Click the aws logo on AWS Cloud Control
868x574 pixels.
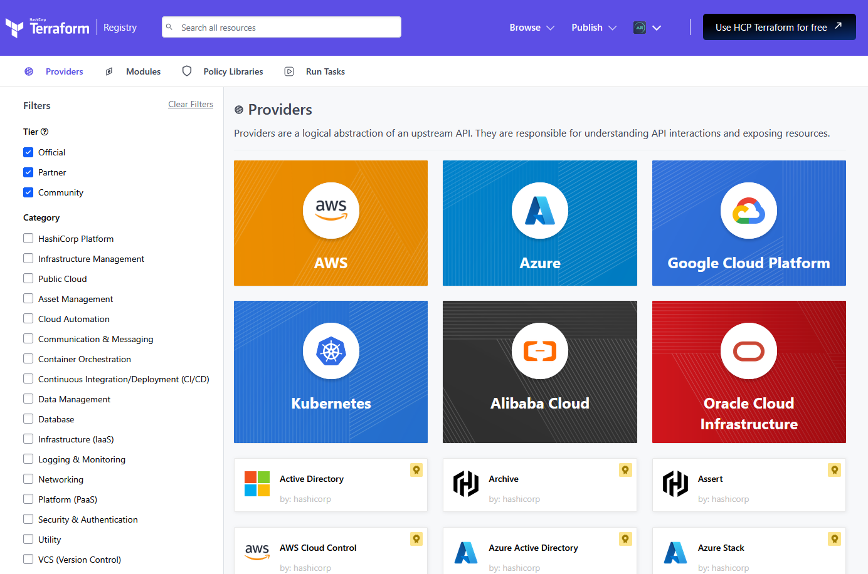257,551
